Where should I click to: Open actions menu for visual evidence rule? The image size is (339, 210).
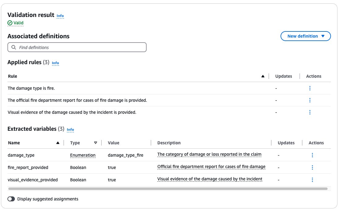click(x=310, y=112)
